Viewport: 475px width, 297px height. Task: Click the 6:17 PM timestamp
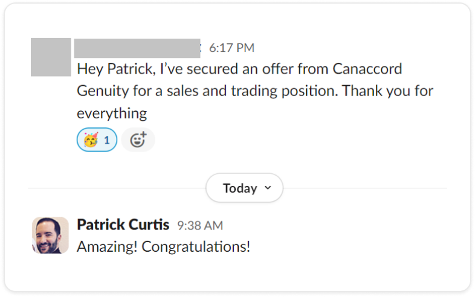coord(231,47)
